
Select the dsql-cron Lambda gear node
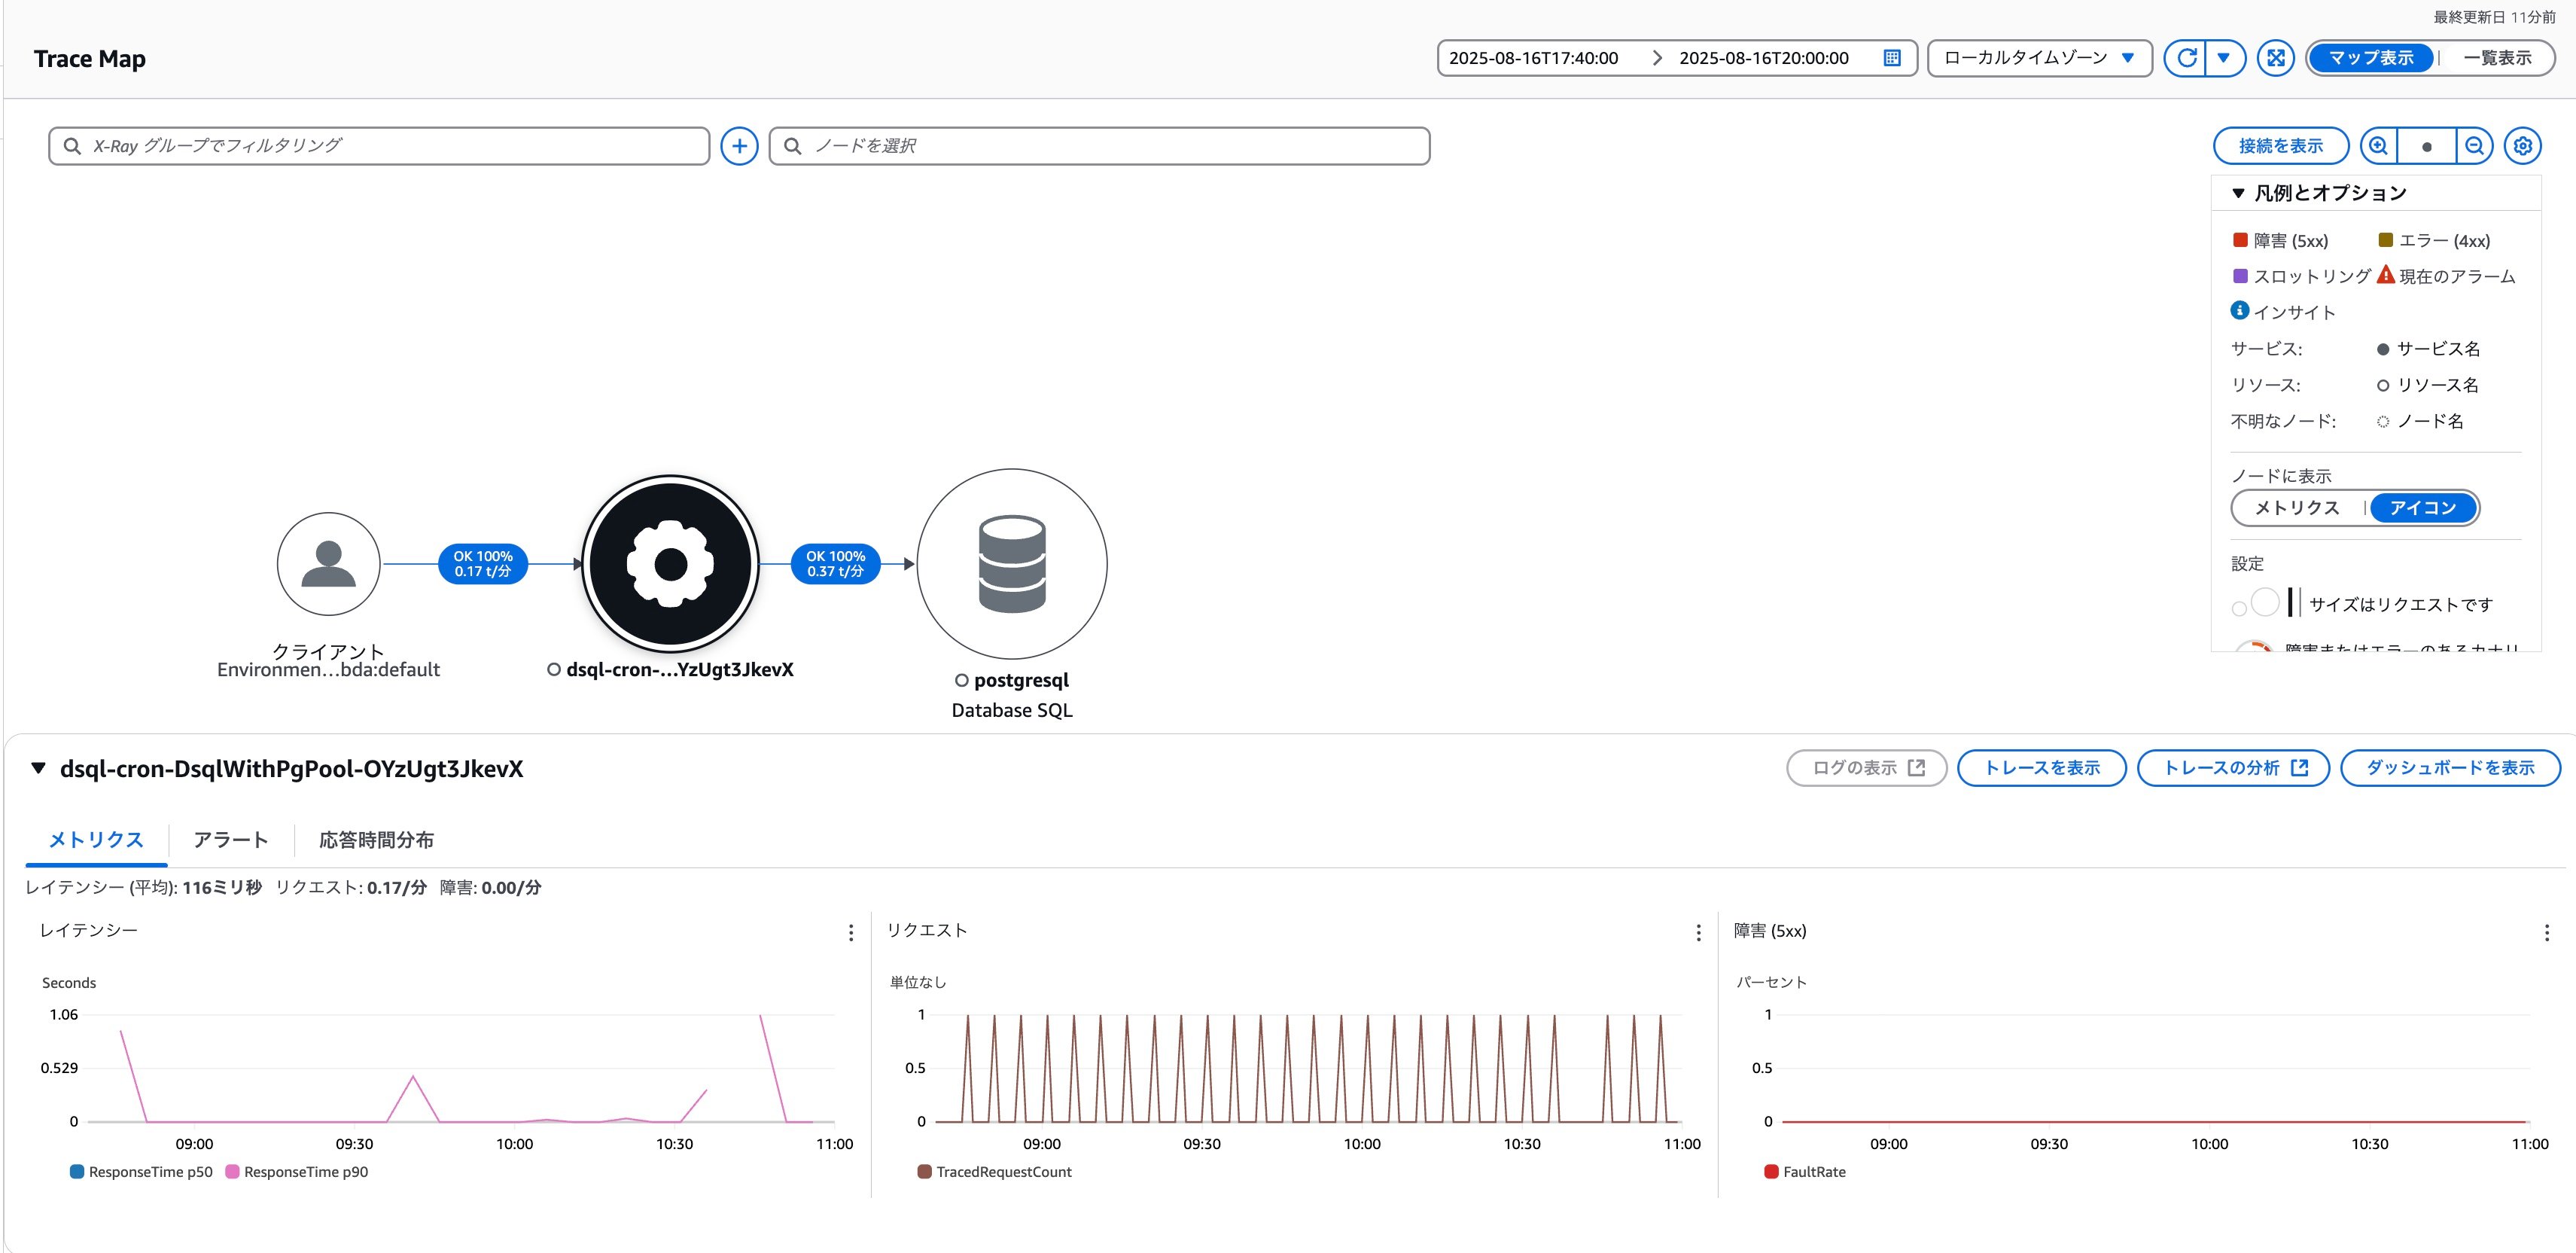tap(670, 564)
